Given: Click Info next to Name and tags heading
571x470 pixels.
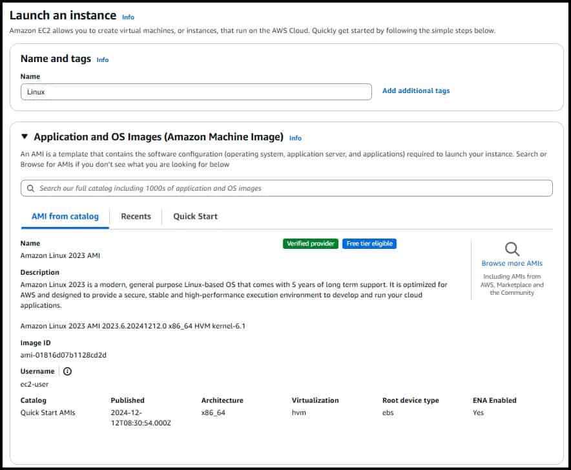Looking at the screenshot, I should [103, 59].
